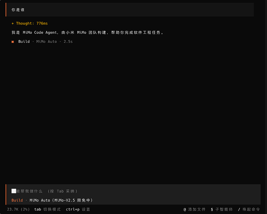
Task: Click the $ 子智能体 hint
Action: tap(222, 209)
